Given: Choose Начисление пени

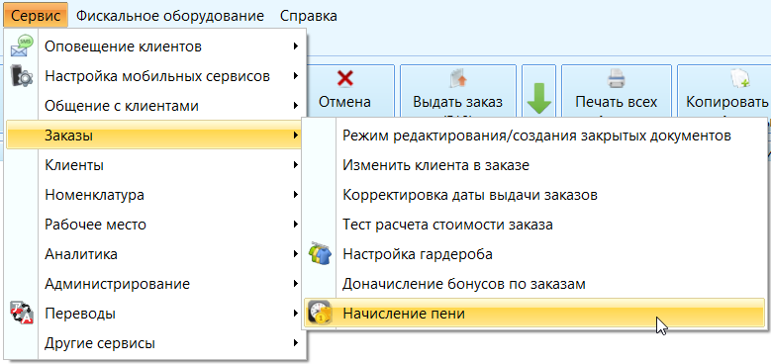Looking at the screenshot, I should point(534,313).
